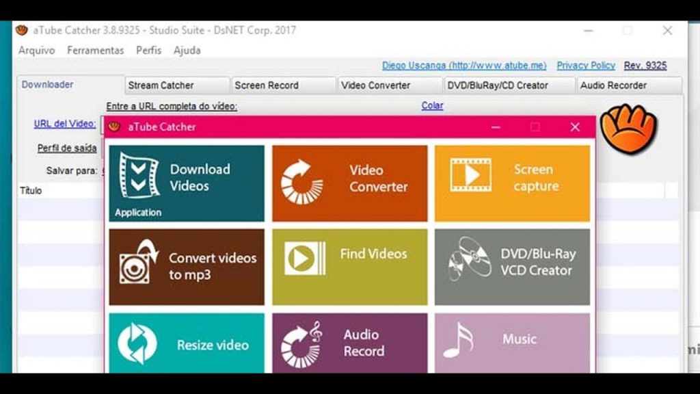Minimize the main aTube Catcher window

click(x=589, y=31)
